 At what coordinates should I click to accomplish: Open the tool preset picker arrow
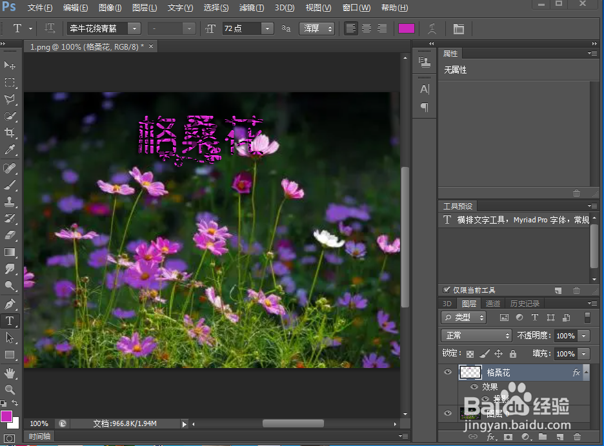[x=30, y=28]
